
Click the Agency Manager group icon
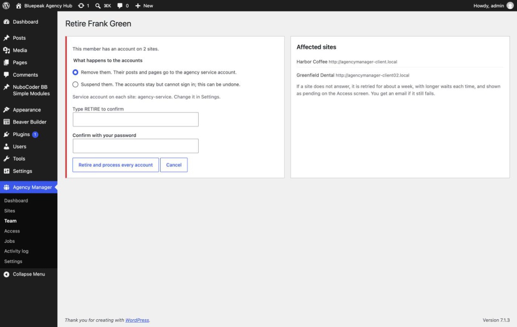pyautogui.click(x=6, y=187)
